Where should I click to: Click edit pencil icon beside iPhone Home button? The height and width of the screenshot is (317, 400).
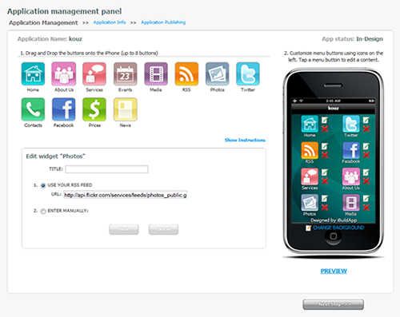pyautogui.click(x=325, y=121)
